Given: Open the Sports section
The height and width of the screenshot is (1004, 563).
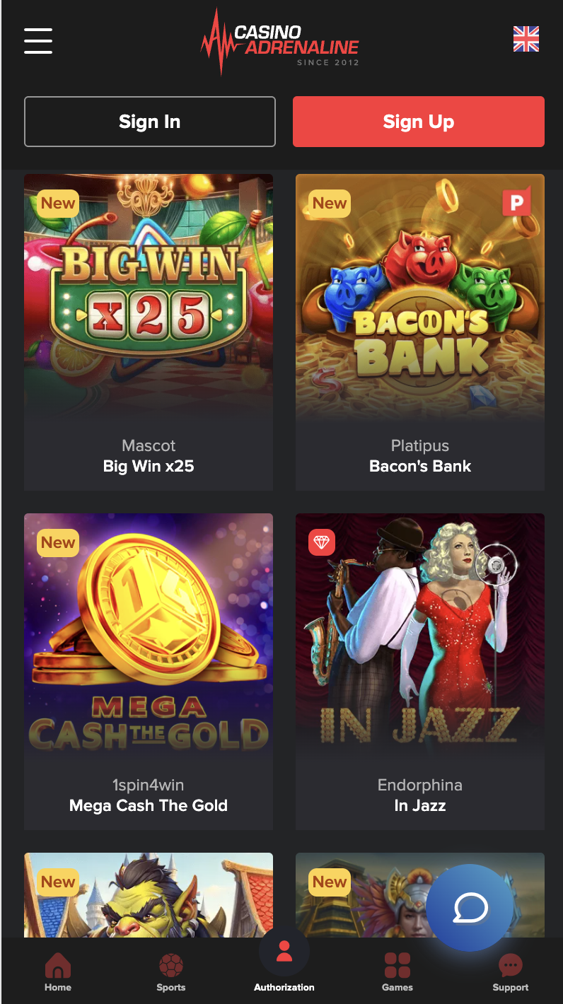Looking at the screenshot, I should coord(171,972).
